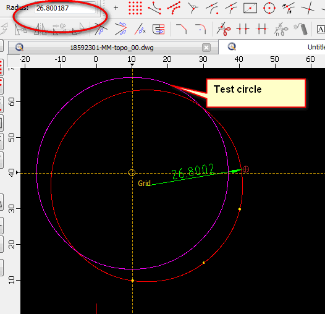Click the yellow reference point right of red circle
This screenshot has width=325, height=314.
click(240, 210)
